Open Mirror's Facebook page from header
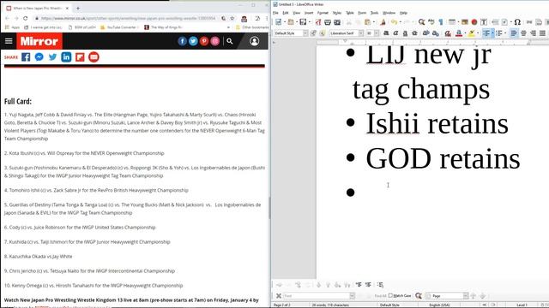 pyautogui.click(x=182, y=41)
